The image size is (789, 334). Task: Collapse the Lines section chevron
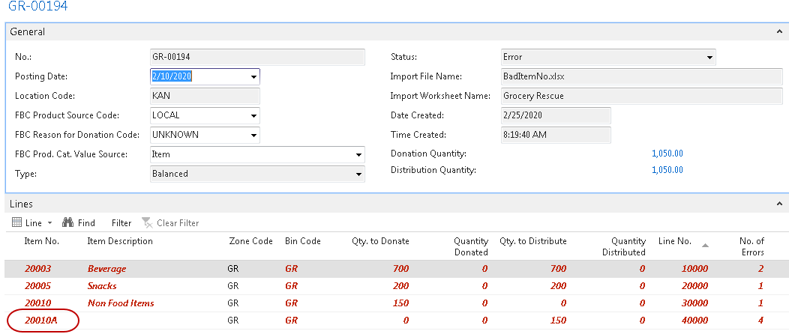[781, 204]
